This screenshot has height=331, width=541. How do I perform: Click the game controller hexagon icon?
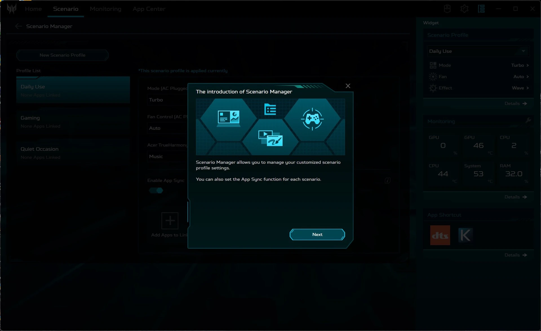click(312, 119)
